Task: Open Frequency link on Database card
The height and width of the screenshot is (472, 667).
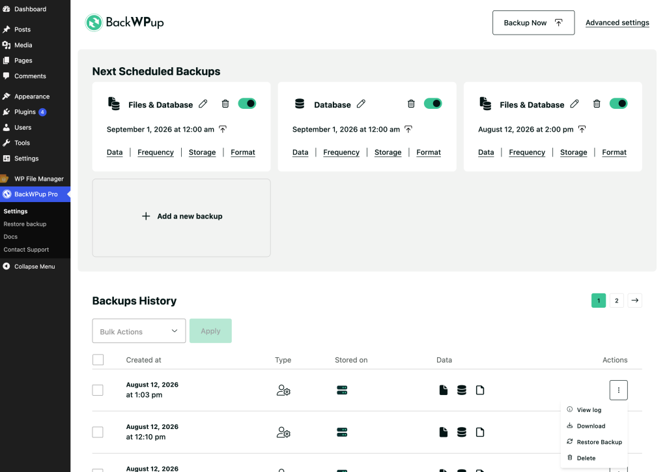Action: click(341, 153)
